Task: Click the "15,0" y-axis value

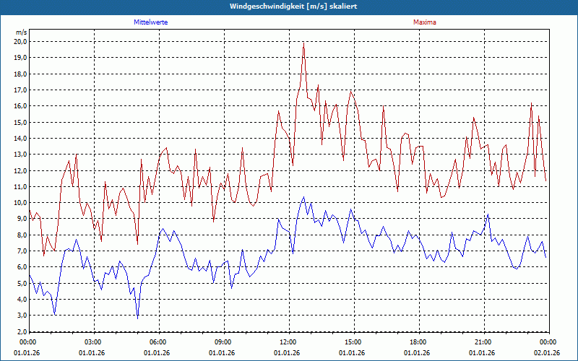Action: click(x=21, y=122)
